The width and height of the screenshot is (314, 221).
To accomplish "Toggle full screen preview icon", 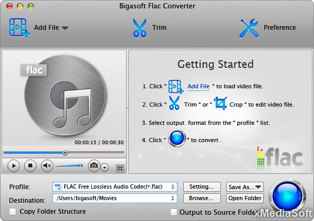I will pyautogui.click(x=120, y=168).
